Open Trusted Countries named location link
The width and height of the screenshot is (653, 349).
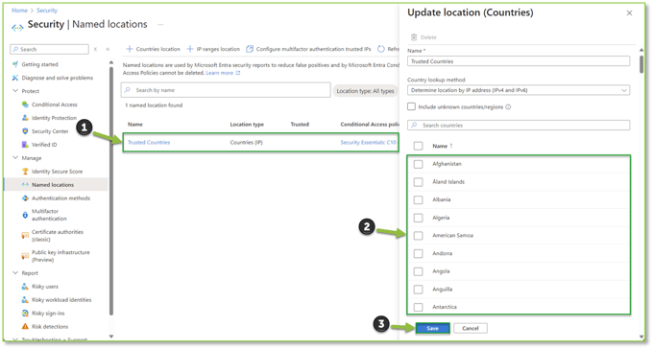point(149,142)
